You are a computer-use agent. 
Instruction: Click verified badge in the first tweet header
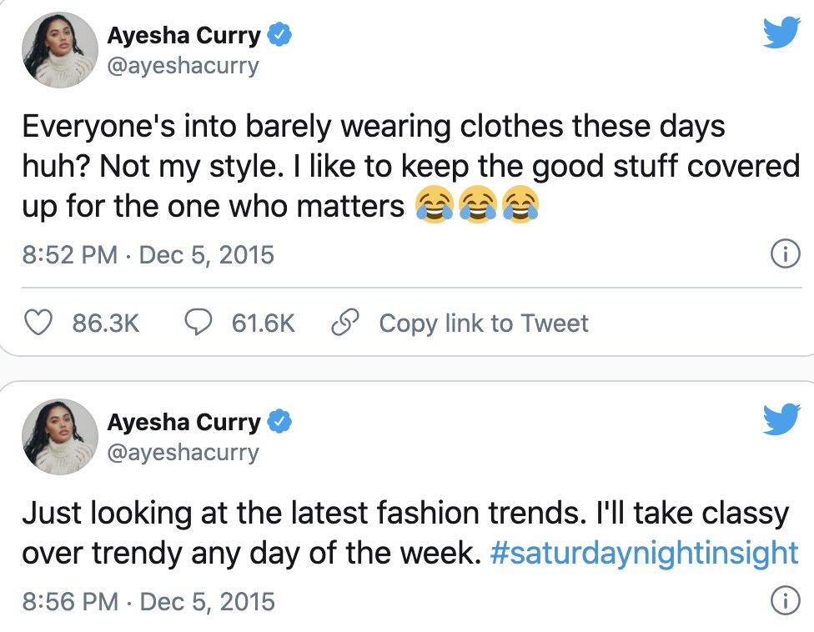279,35
